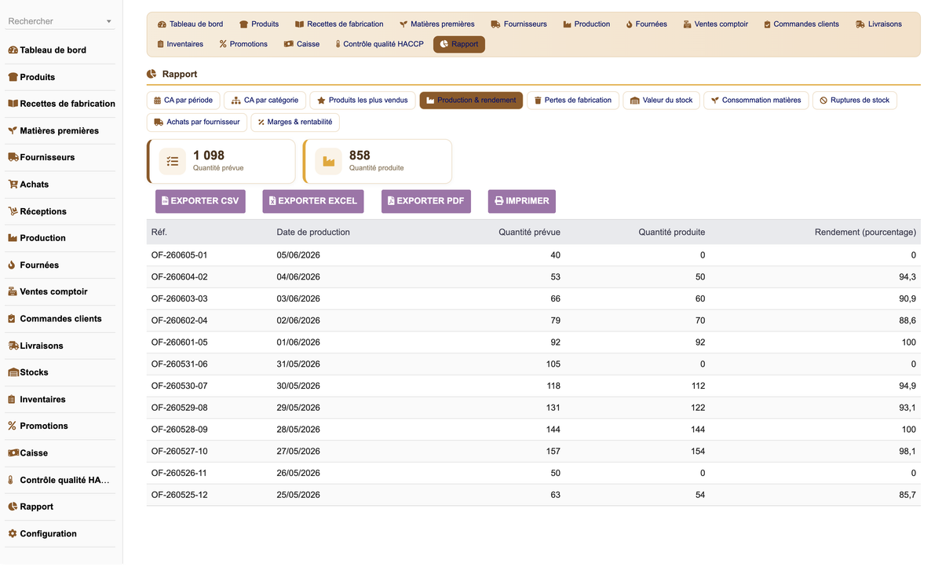Click the Achats shopping cart icon in sidebar
Viewport: 942px width, 582px height.
[x=13, y=185]
